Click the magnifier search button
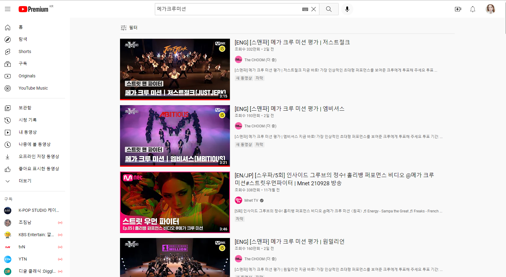The width and height of the screenshot is (506, 277). pos(329,9)
